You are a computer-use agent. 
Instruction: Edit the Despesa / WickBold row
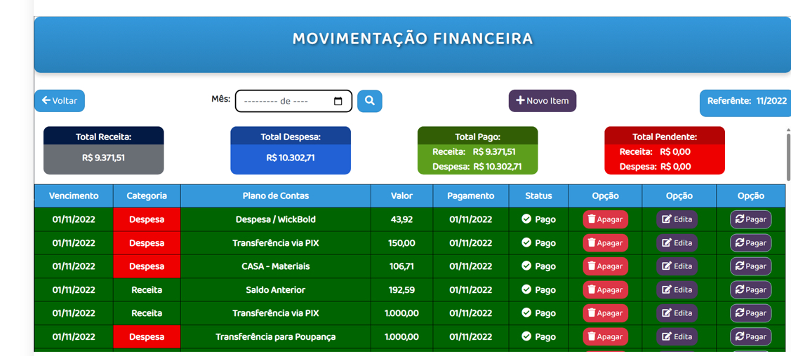coord(677,219)
